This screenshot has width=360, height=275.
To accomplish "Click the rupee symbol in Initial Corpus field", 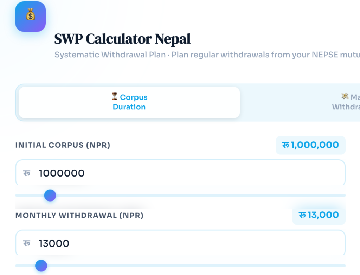I will pyautogui.click(x=27, y=173).
